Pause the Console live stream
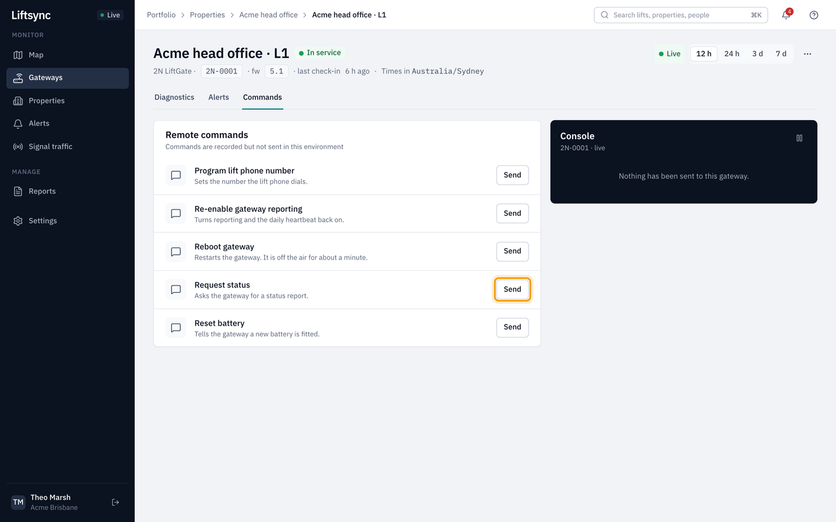 (800, 138)
